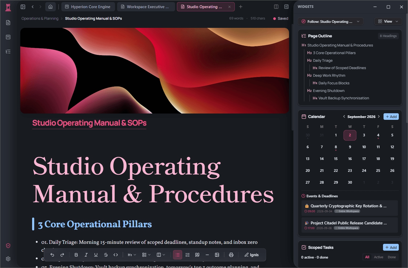Toggle the bulleted list button
The width and height of the screenshot is (408, 268).
[178, 255]
